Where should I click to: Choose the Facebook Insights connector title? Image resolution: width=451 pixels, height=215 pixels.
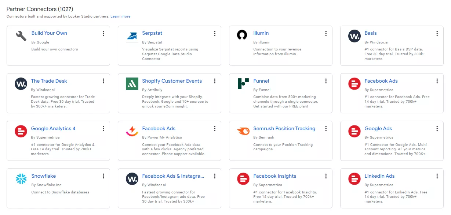click(275, 176)
